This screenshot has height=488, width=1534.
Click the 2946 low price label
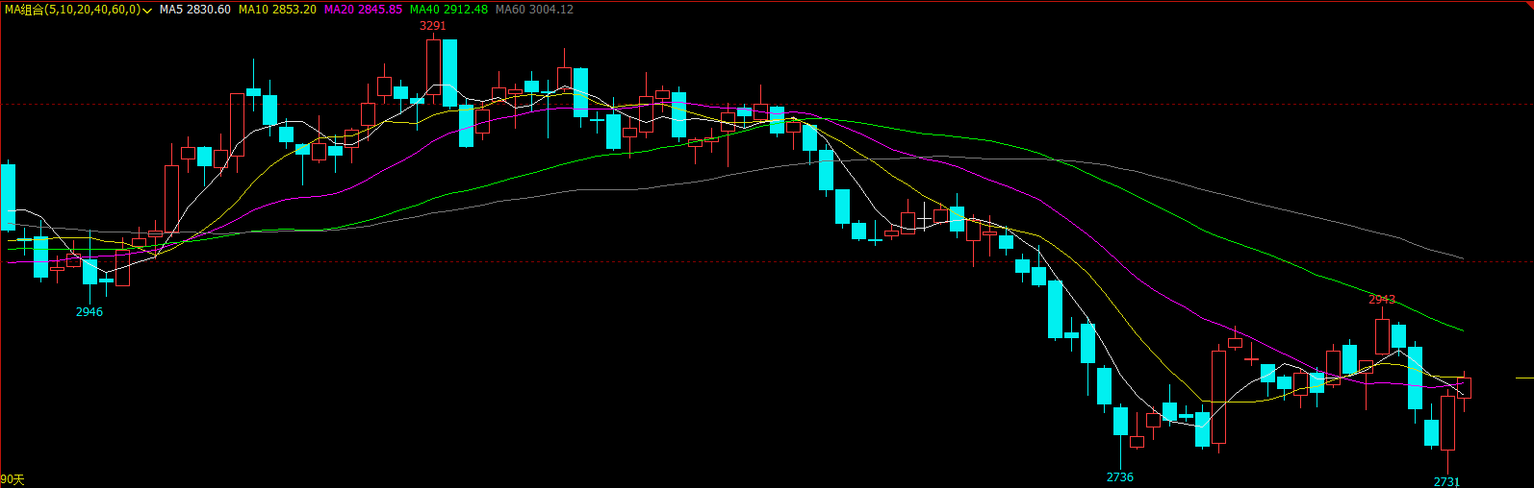pos(89,312)
